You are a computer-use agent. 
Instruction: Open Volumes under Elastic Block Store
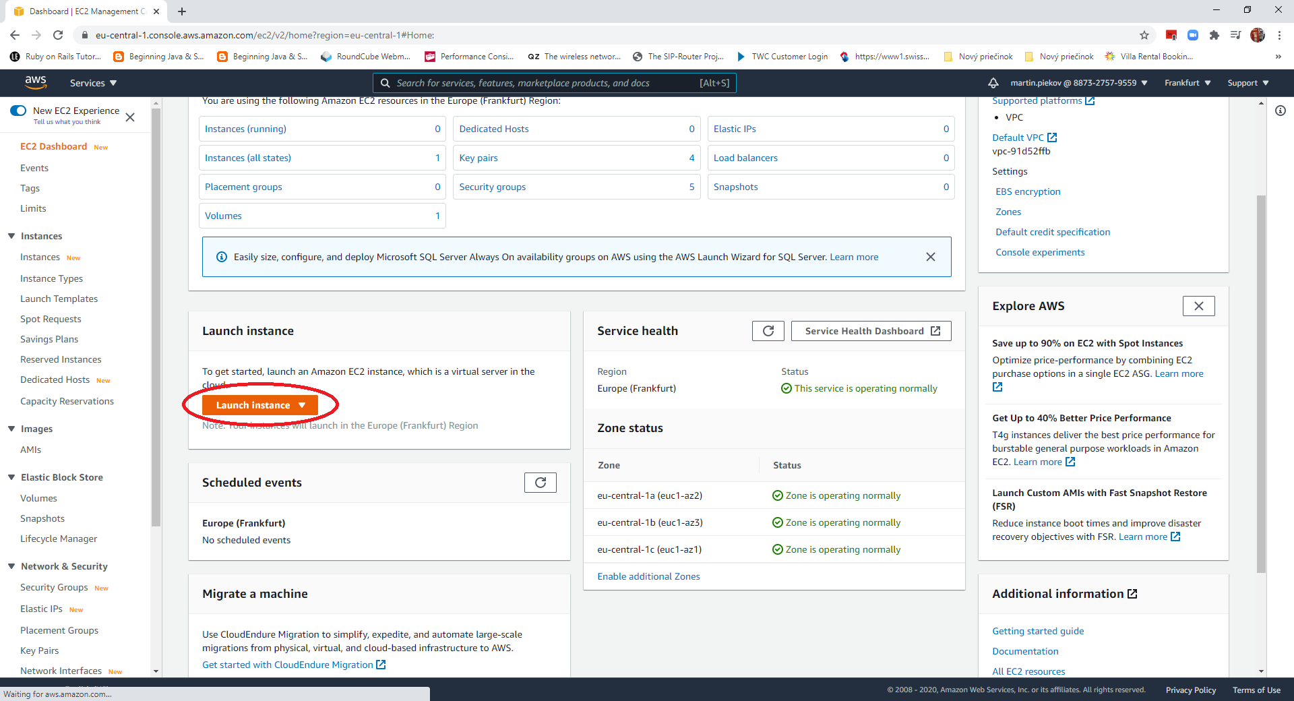pos(38,498)
